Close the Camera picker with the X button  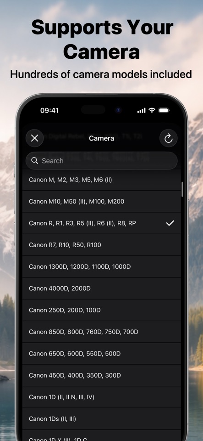tap(34, 138)
